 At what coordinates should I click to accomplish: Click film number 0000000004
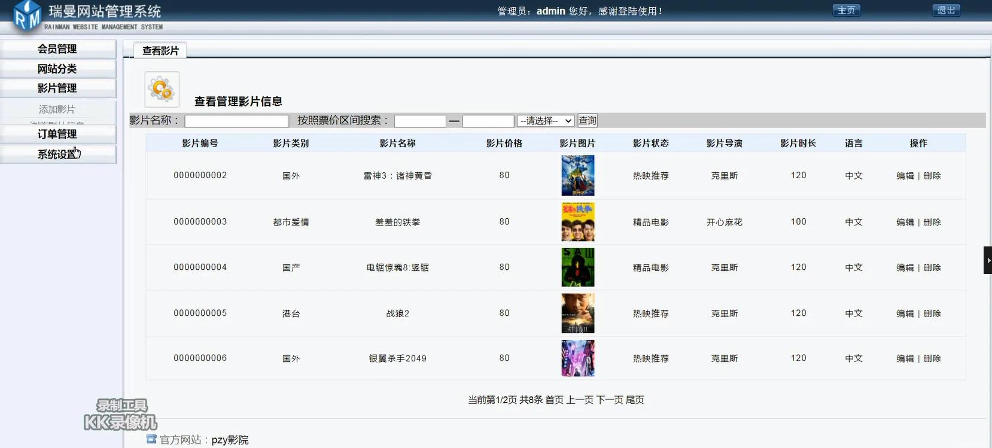coord(200,267)
